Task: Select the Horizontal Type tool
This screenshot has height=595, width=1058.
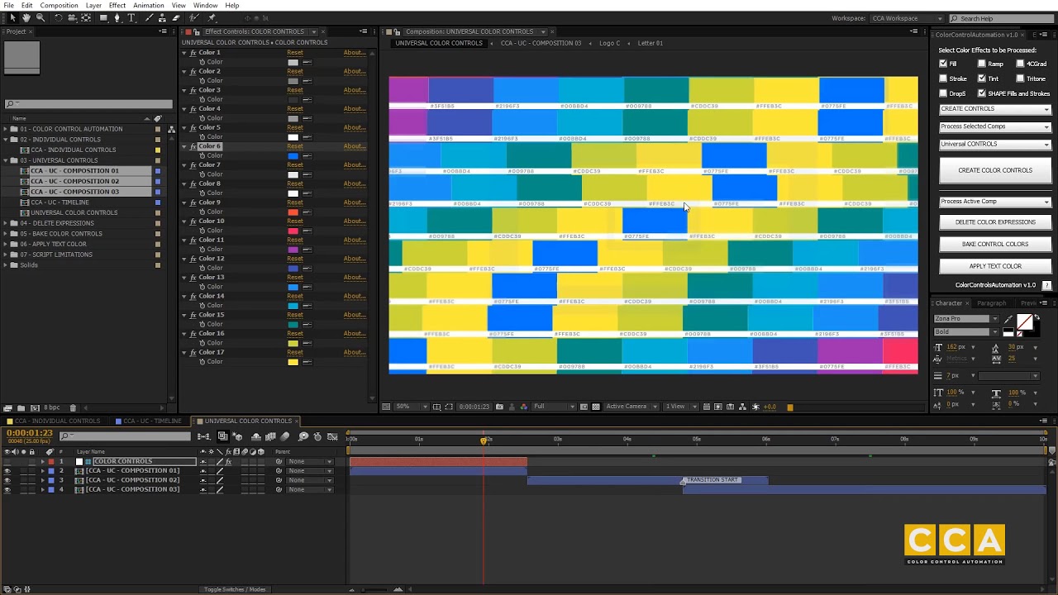Action: (131, 18)
